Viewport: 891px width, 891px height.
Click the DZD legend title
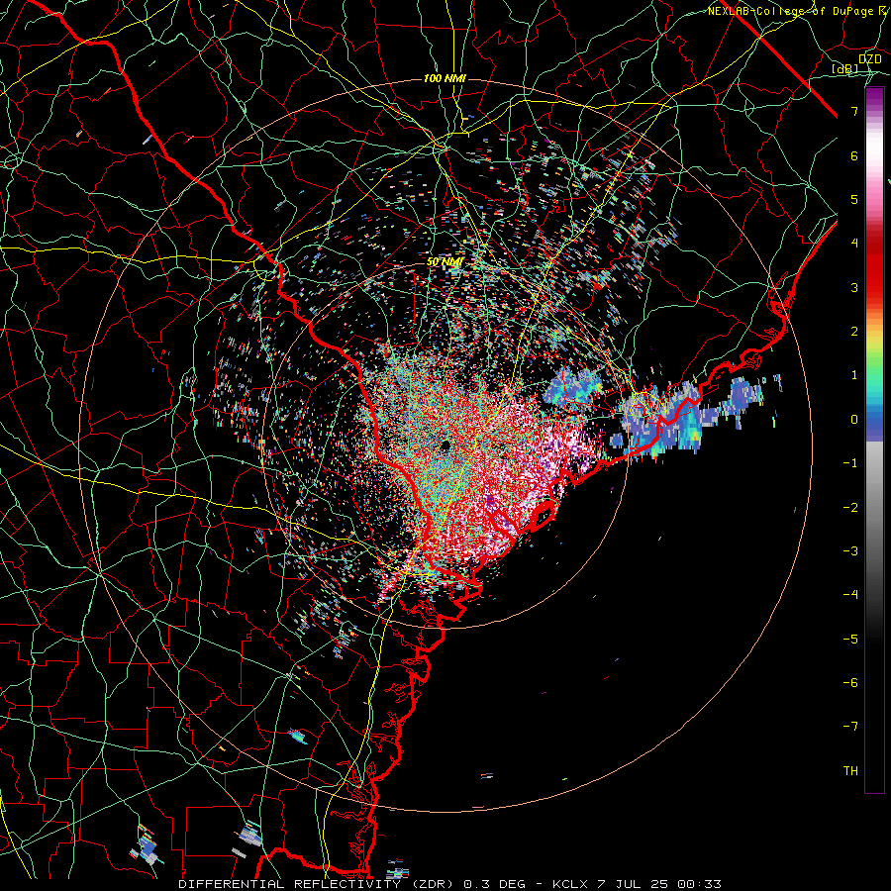tap(870, 59)
